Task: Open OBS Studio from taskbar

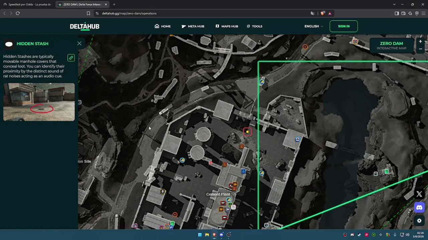Action: (x=229, y=235)
